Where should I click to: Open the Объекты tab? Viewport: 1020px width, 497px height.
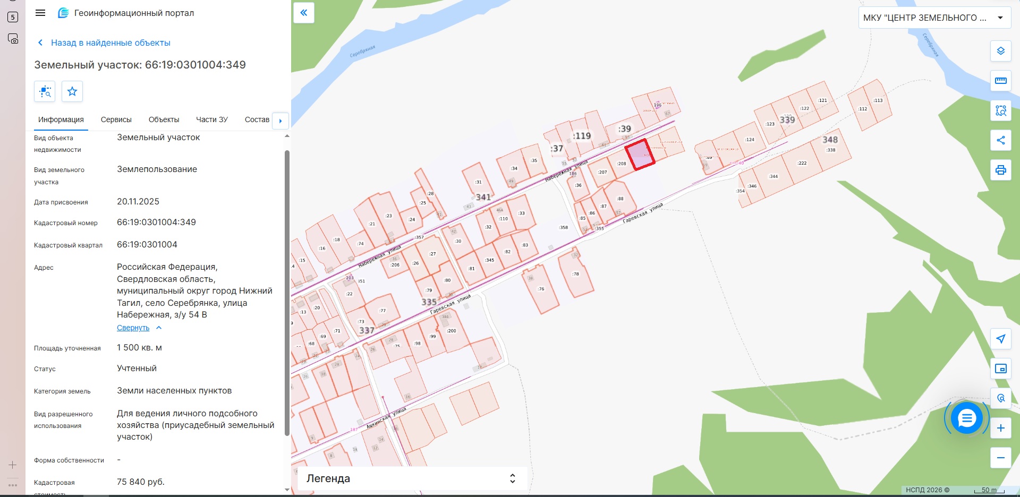pyautogui.click(x=164, y=119)
